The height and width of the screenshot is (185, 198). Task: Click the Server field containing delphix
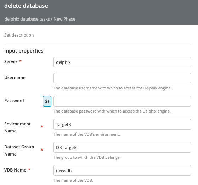122,62
